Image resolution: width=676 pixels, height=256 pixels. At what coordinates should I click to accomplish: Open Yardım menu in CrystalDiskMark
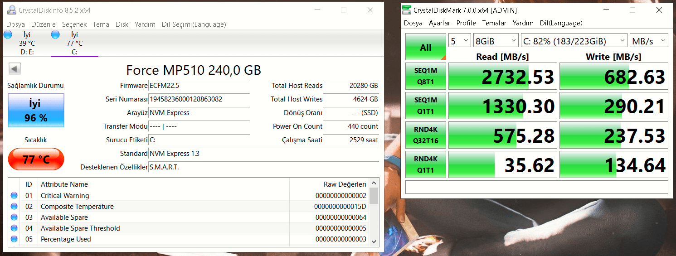coord(523,23)
